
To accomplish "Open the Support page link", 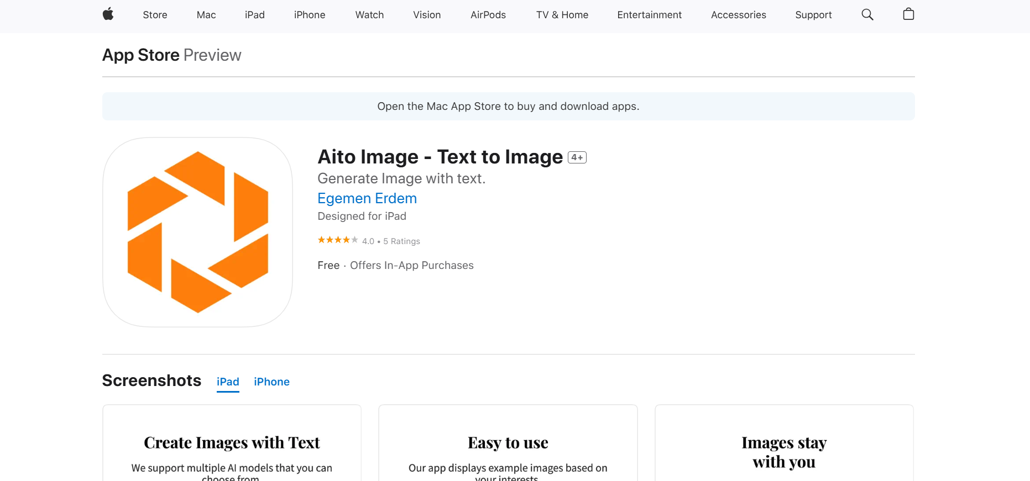I will 813,15.
